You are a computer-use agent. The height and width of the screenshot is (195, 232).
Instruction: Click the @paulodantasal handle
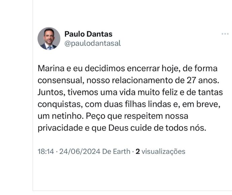(x=92, y=43)
